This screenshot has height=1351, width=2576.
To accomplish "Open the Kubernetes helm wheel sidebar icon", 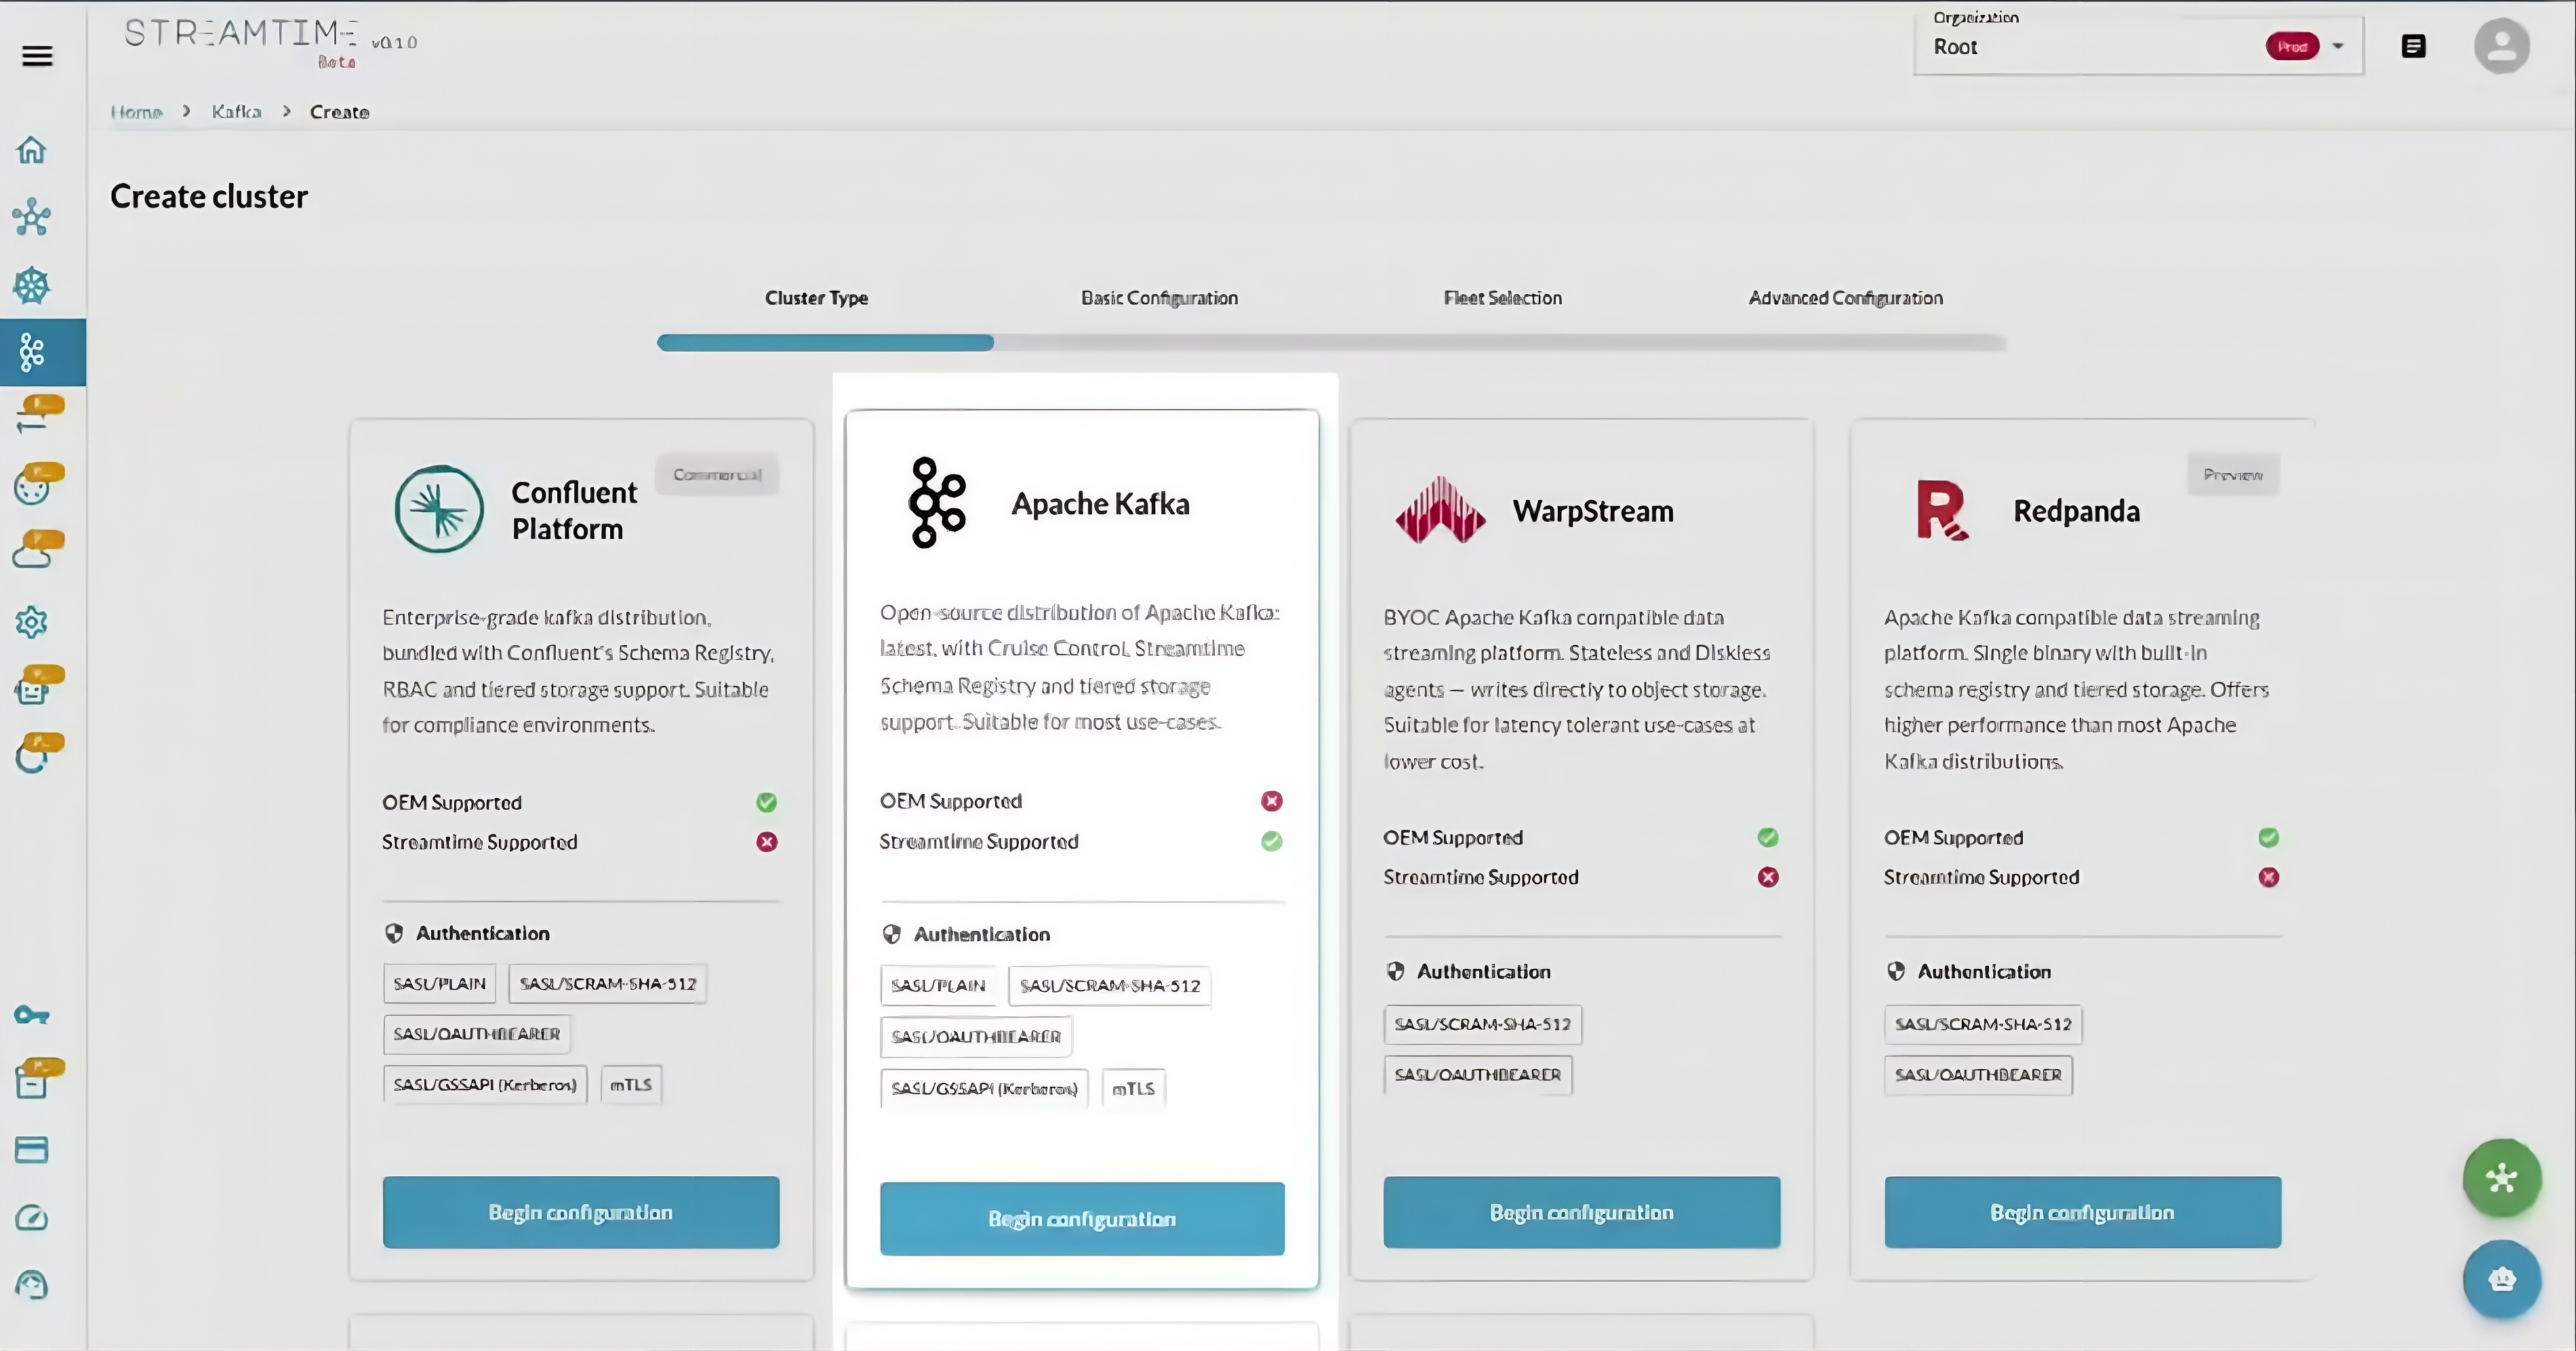I will tap(32, 286).
